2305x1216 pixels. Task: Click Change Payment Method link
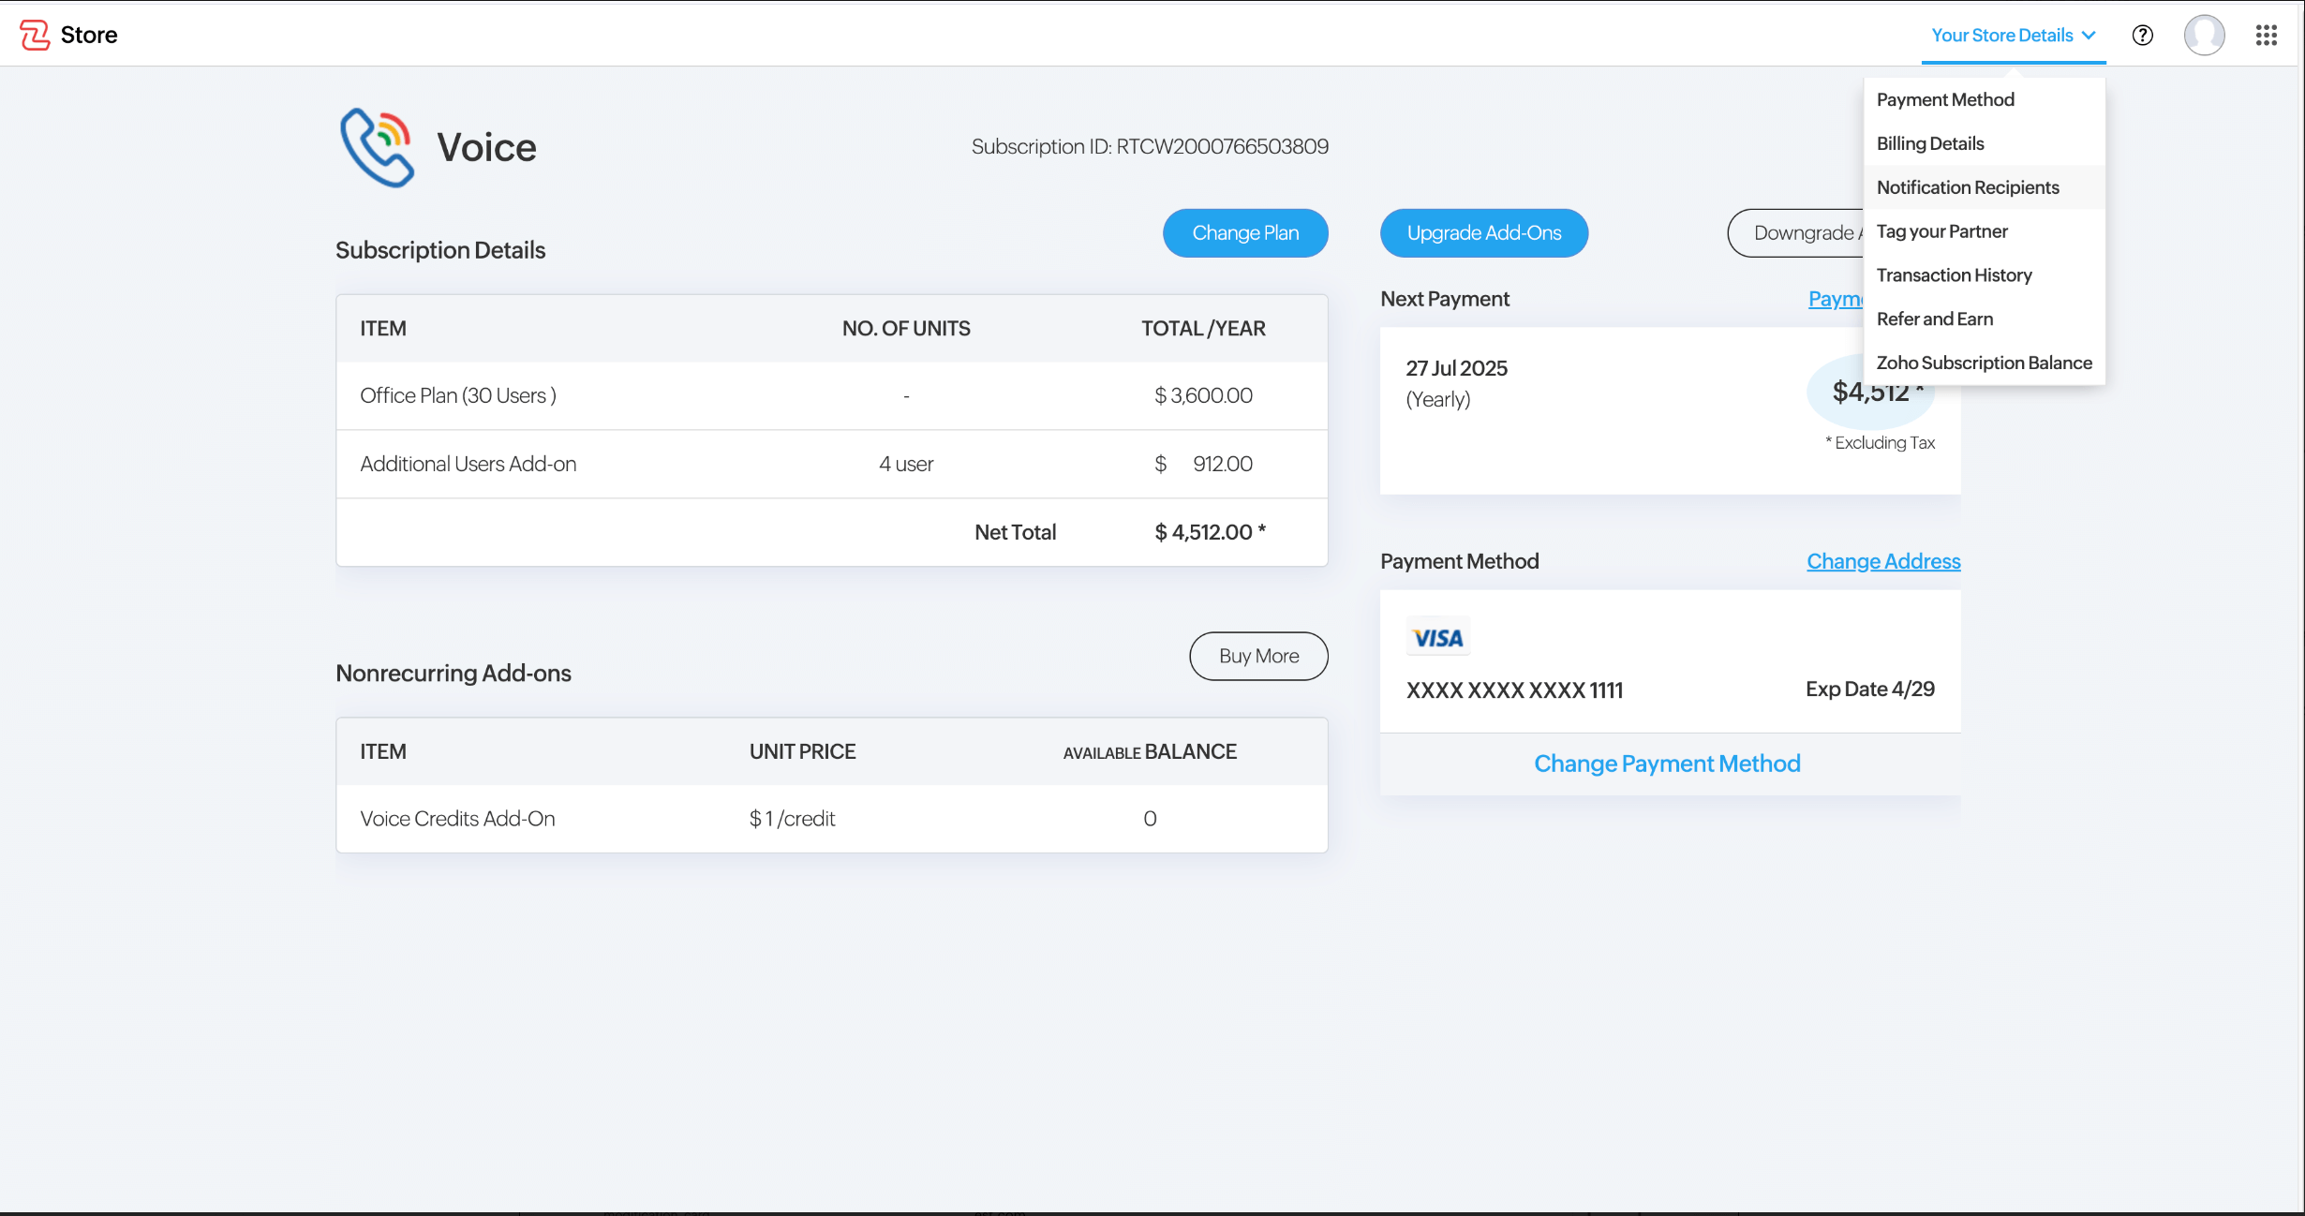pyautogui.click(x=1667, y=764)
